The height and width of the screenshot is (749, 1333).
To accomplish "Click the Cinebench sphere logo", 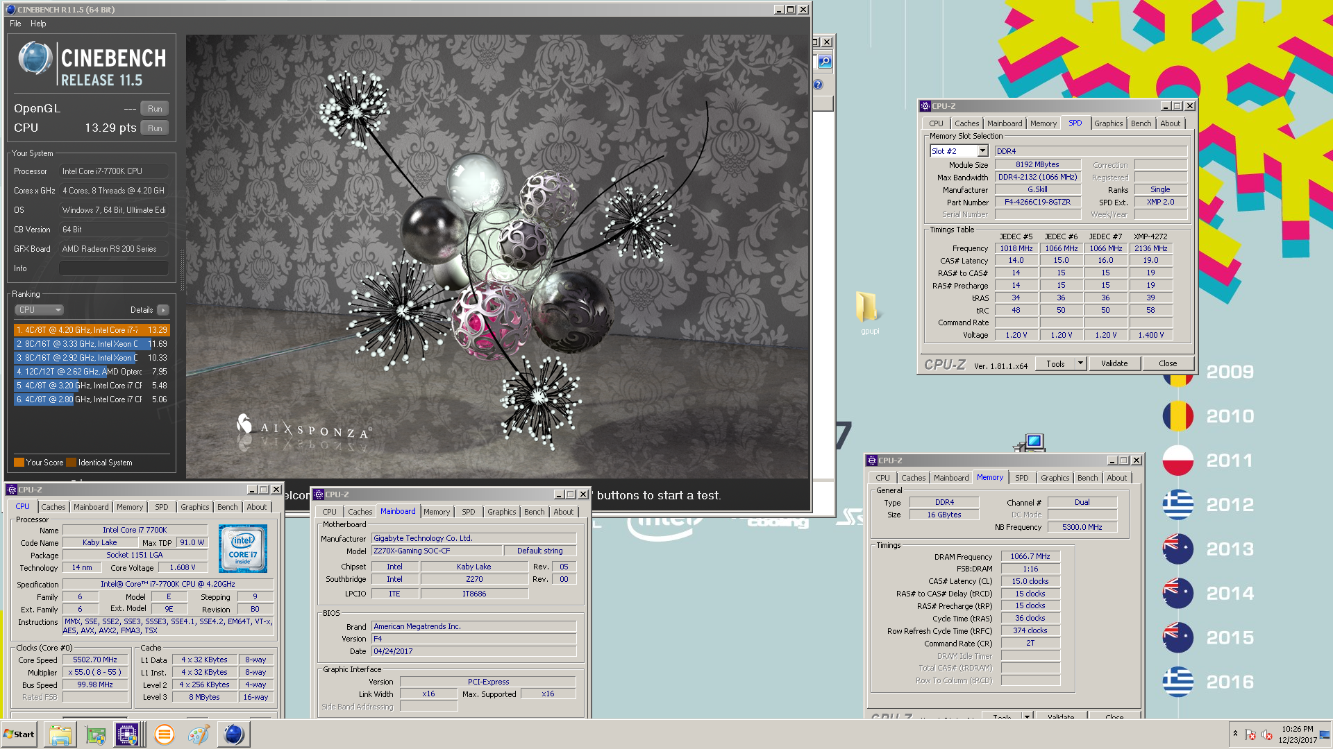I will [35, 58].
